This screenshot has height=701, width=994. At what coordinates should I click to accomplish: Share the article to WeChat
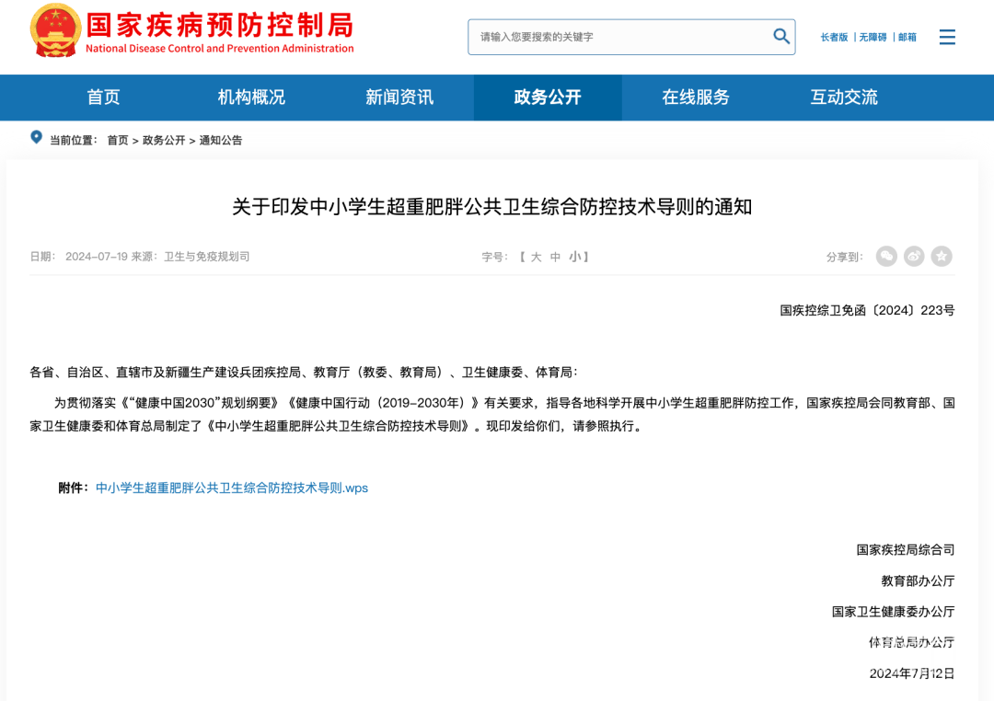886,257
